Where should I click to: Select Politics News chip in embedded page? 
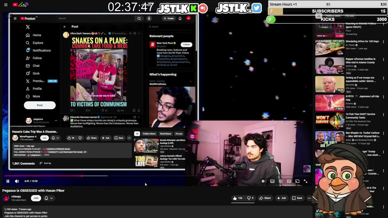point(149,134)
